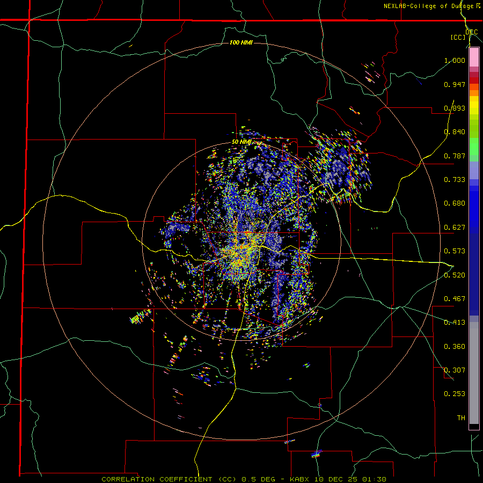Click the gray band of the color scale
Viewport: 483px width, 483px height.
474,373
